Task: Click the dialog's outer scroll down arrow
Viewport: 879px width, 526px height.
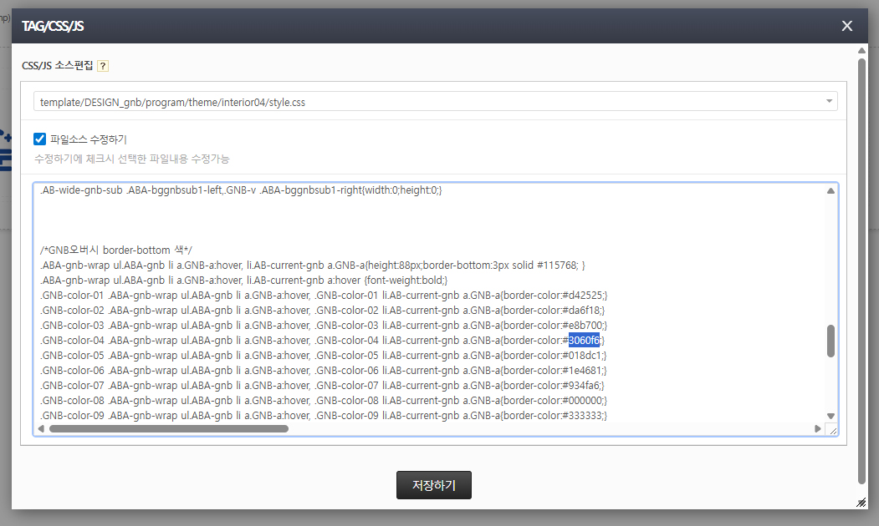Action: coord(861,491)
